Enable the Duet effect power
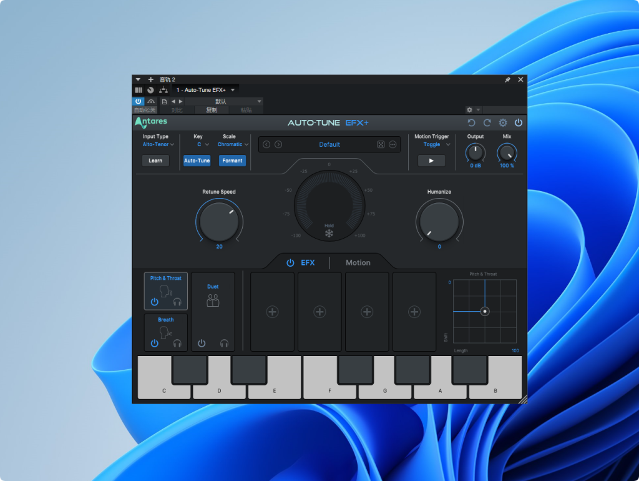Screen dimensions: 639x481 pyautogui.click(x=202, y=344)
